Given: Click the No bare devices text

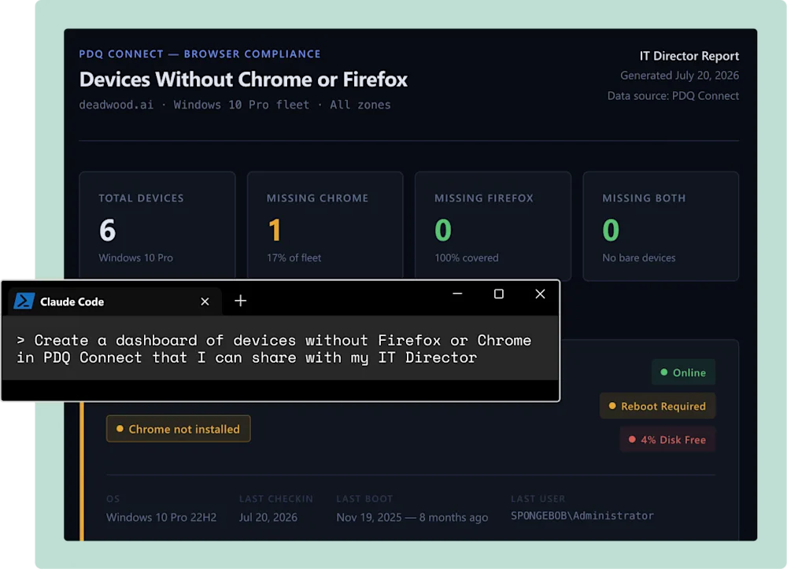Looking at the screenshot, I should [x=638, y=257].
